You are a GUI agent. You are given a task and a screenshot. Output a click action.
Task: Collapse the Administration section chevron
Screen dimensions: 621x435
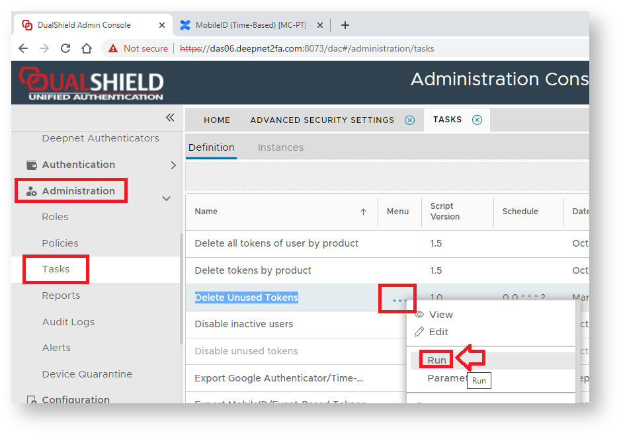click(x=167, y=198)
